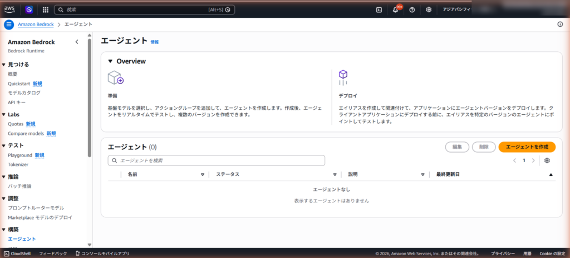
Task: Open the notifications bell icon
Action: (396, 10)
